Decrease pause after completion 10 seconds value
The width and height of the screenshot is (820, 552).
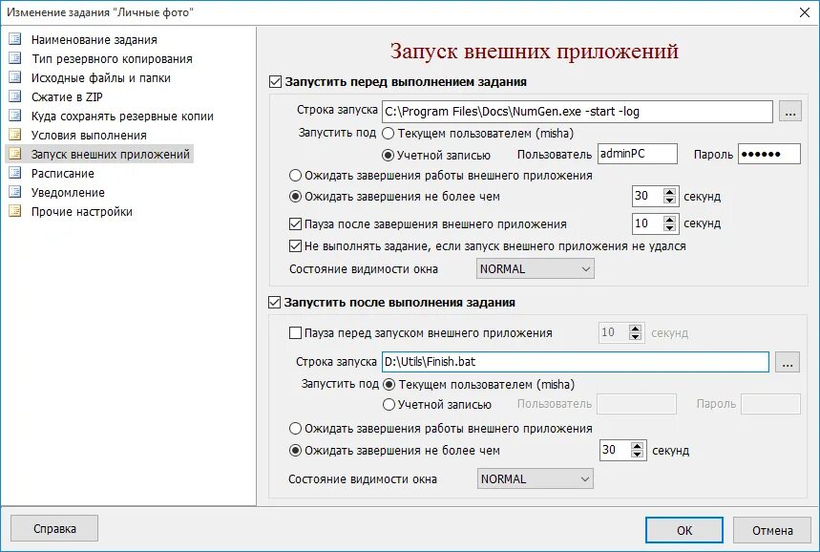click(x=670, y=227)
